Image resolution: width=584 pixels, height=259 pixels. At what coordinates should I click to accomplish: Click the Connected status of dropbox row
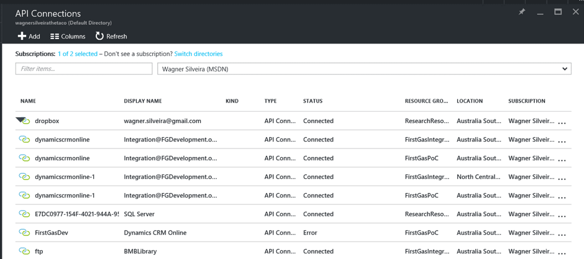(318, 121)
